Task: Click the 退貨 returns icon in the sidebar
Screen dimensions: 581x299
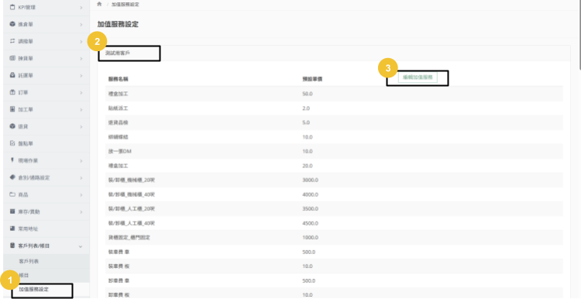Action: click(12, 126)
